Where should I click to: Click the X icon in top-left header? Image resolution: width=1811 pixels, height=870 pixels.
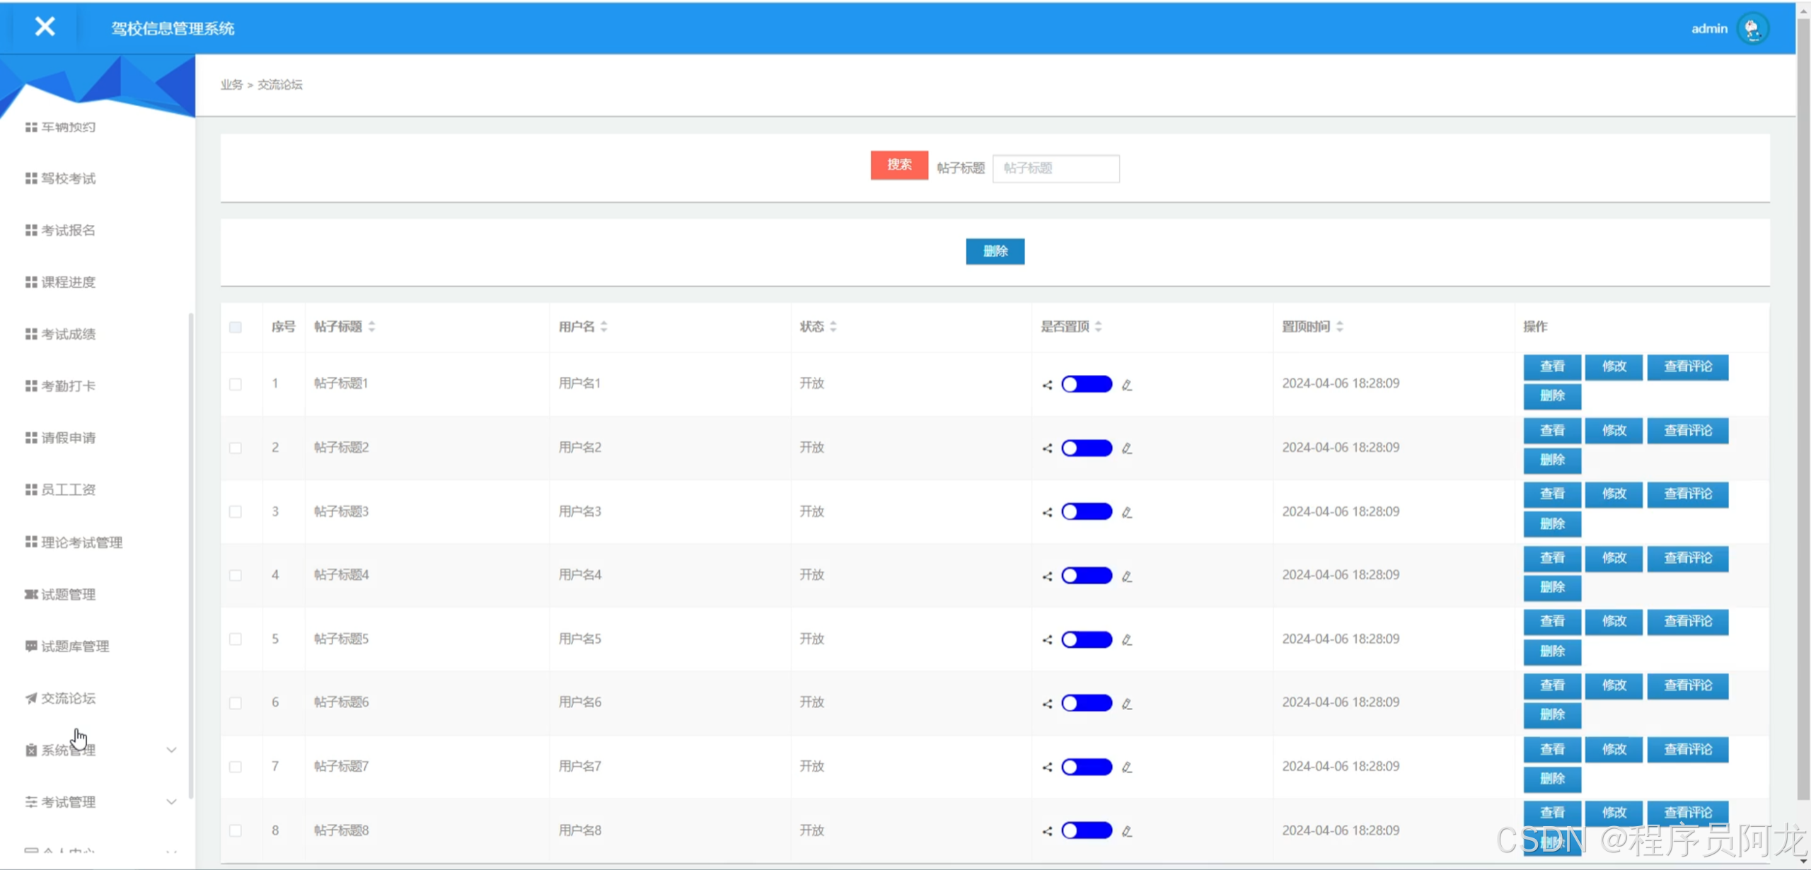tap(45, 27)
